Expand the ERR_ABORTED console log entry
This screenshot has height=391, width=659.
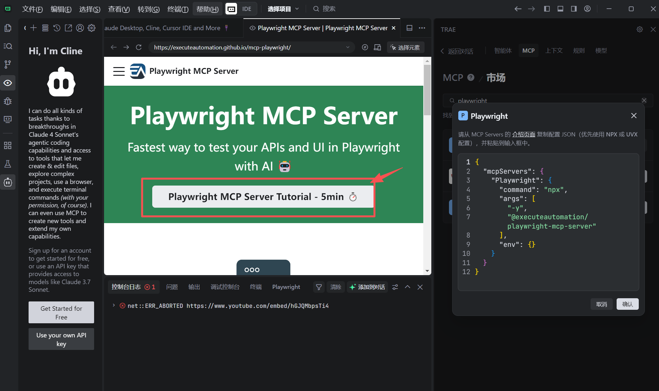114,305
